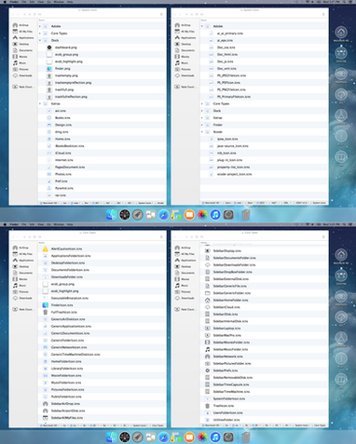Click the TrashIcon.icns trash can icon
The height and width of the screenshot is (444, 356).
pyautogui.click(x=208, y=406)
